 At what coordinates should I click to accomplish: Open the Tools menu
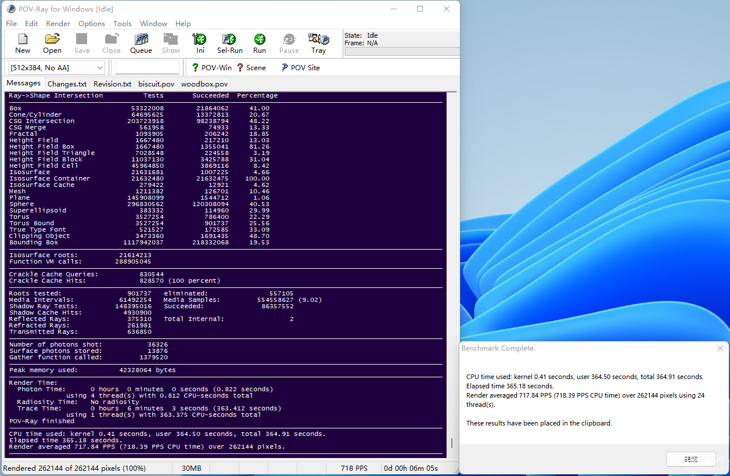123,24
